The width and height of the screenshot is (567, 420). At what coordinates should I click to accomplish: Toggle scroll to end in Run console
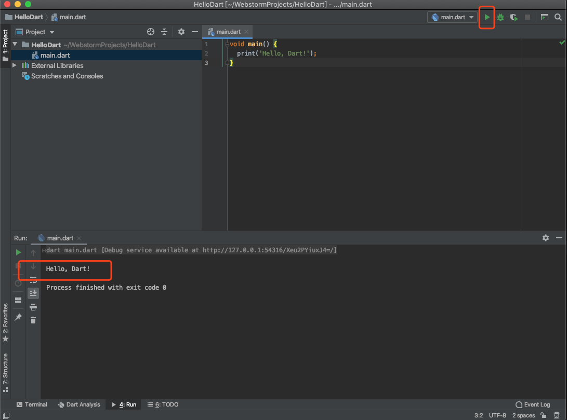(33, 293)
